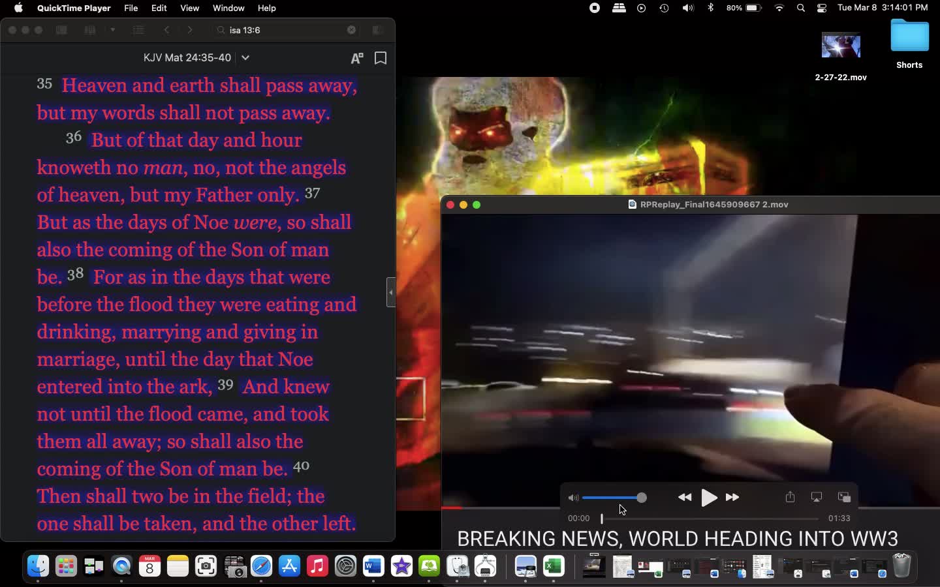This screenshot has height=587, width=940.
Task: Open the contents list icon in Bible toolbar
Action: click(x=138, y=30)
